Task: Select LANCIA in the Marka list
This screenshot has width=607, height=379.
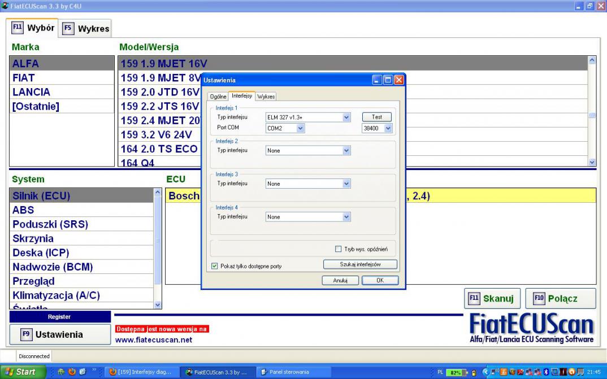Action: (62, 92)
